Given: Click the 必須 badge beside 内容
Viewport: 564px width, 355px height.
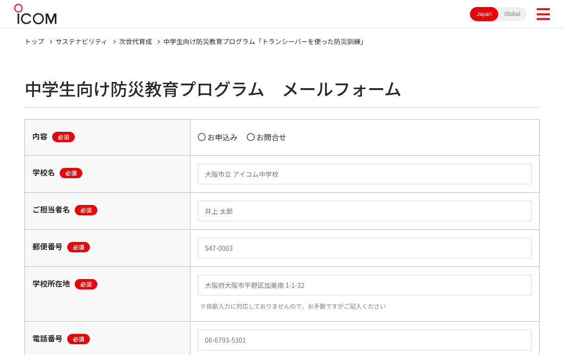Looking at the screenshot, I should coord(63,137).
